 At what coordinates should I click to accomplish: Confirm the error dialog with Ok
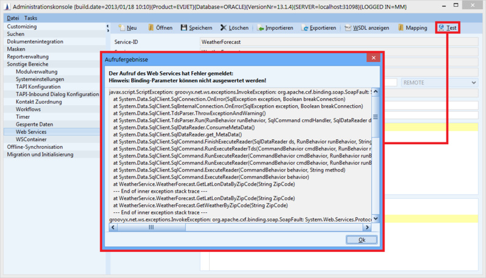[361, 240]
